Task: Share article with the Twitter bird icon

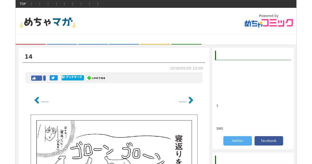Action: (54, 78)
